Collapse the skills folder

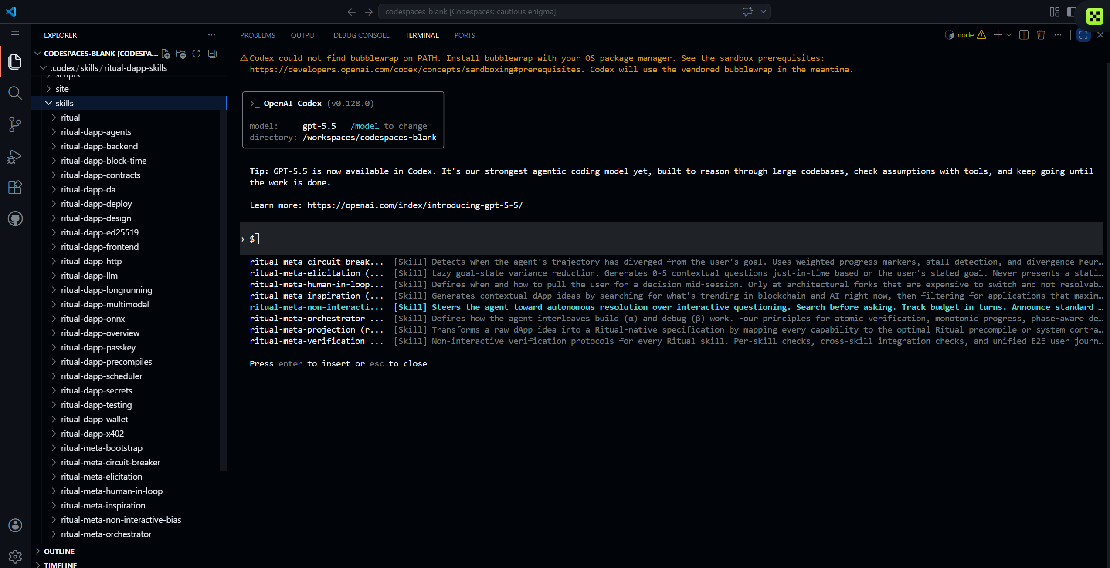[129, 103]
